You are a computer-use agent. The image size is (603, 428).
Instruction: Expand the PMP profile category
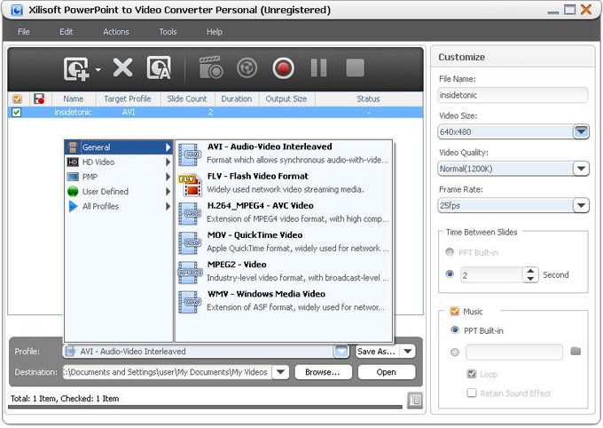pyautogui.click(x=119, y=177)
